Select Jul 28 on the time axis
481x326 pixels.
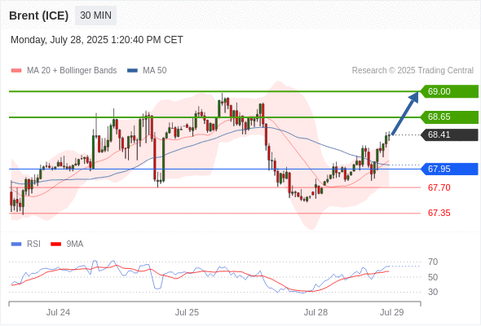click(x=316, y=312)
